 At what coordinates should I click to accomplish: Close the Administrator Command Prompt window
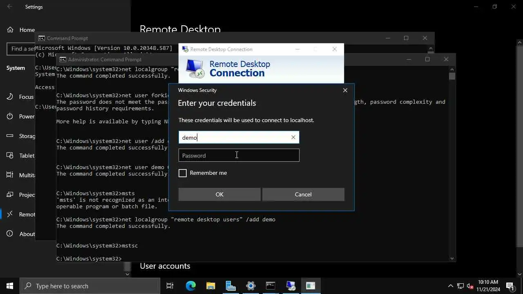tap(446, 59)
